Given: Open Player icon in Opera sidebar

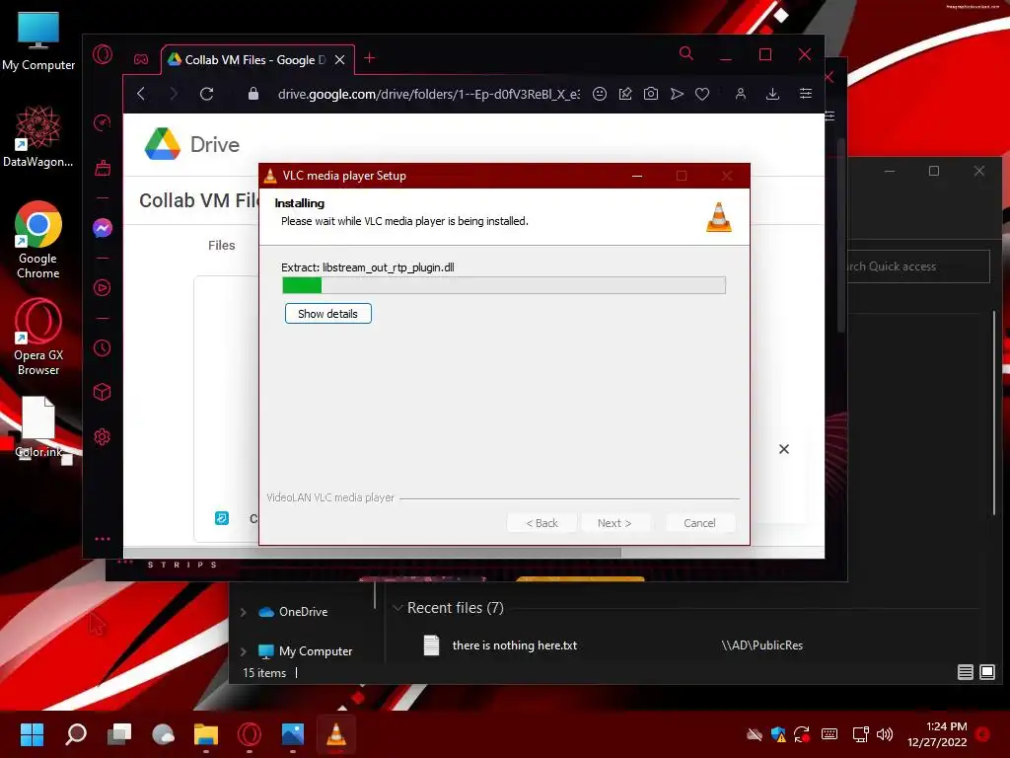Looking at the screenshot, I should point(103,287).
